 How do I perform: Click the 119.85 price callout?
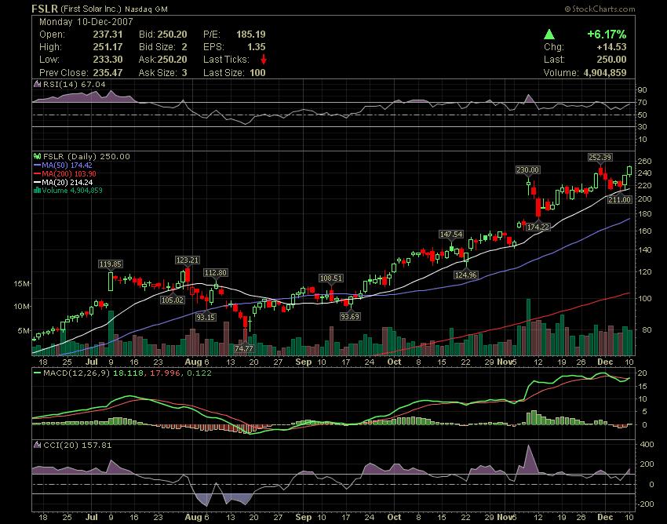point(111,264)
